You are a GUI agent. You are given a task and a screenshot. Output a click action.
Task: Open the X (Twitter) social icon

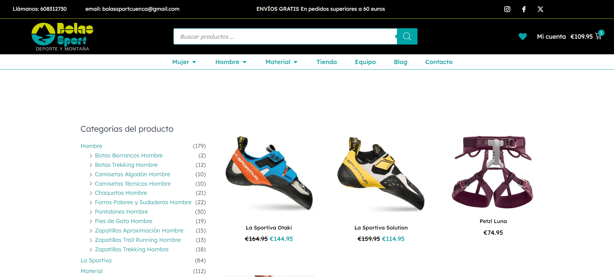[540, 9]
